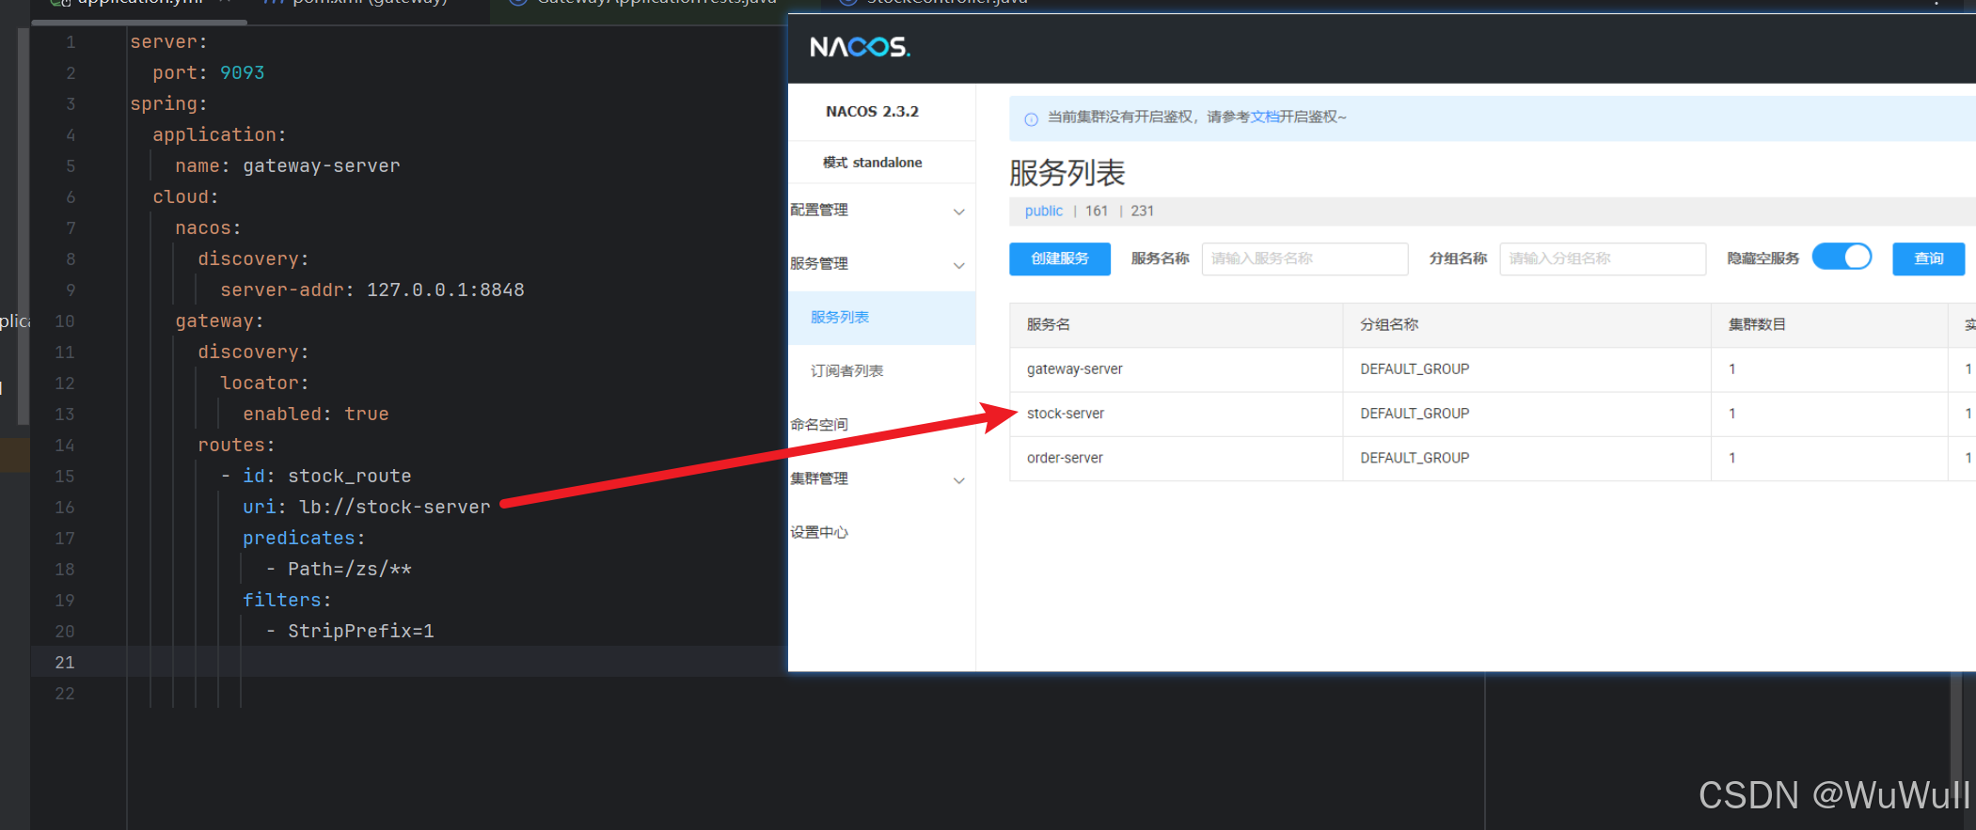This screenshot has width=1976, height=830.
Task: Click line number 9 in the gutter
Action: (71, 290)
